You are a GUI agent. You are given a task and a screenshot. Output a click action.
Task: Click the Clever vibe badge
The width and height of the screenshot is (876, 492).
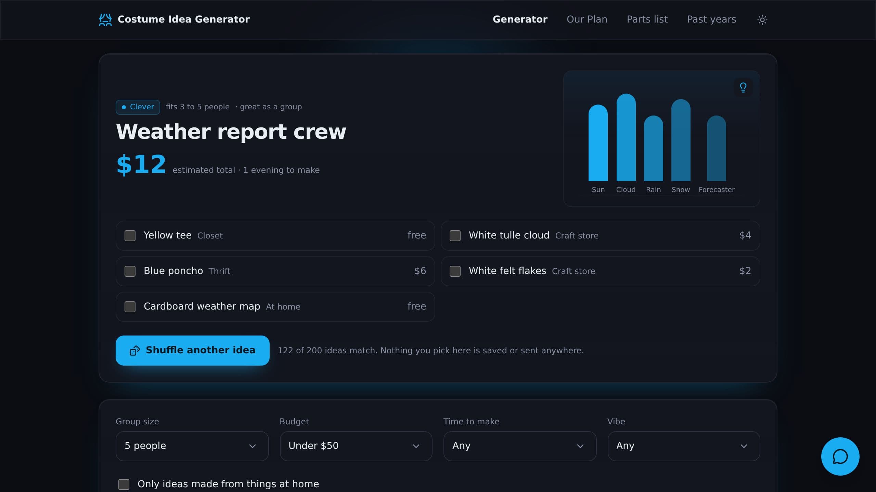pos(138,107)
